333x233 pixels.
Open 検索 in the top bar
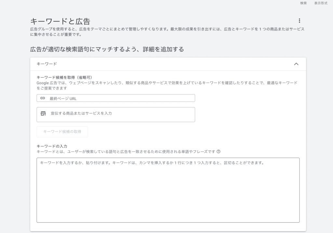point(303,3)
